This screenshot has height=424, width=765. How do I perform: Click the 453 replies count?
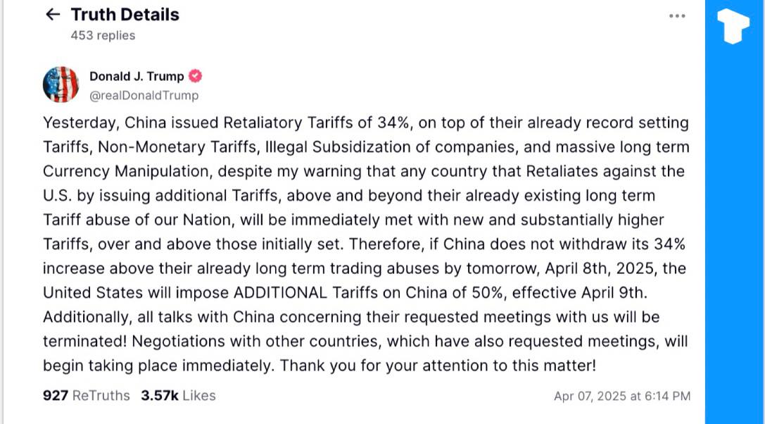click(x=103, y=35)
